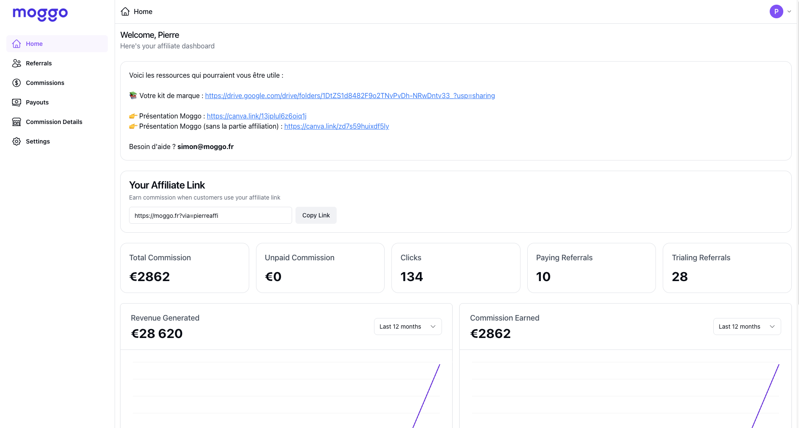Image resolution: width=799 pixels, height=428 pixels.
Task: Click the Your Affiliate Link heading
Action: click(167, 185)
